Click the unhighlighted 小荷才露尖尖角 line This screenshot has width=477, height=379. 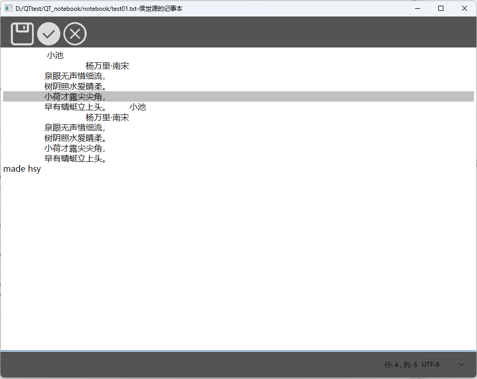click(75, 148)
